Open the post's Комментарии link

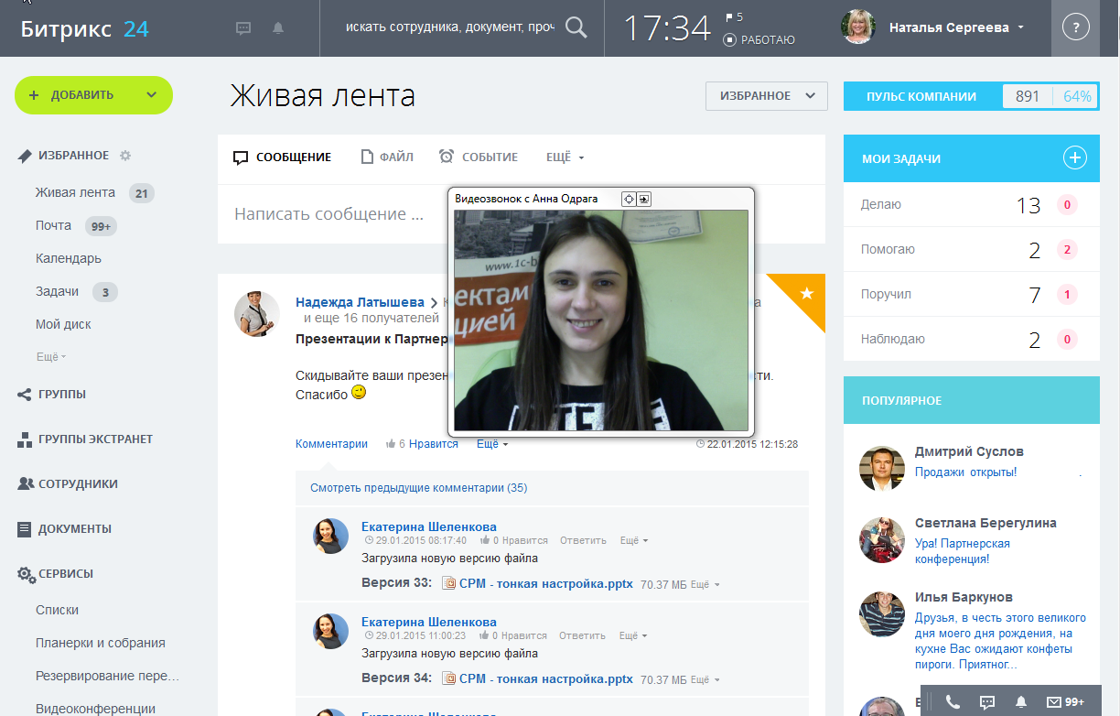pyautogui.click(x=331, y=444)
